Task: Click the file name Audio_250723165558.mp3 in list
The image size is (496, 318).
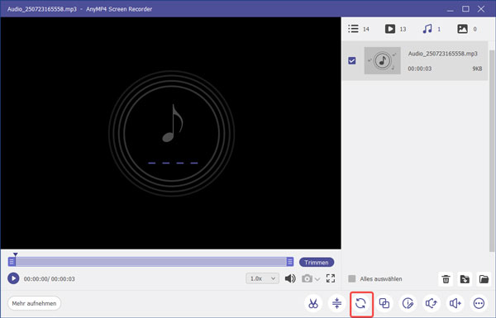Action: pyautogui.click(x=442, y=54)
